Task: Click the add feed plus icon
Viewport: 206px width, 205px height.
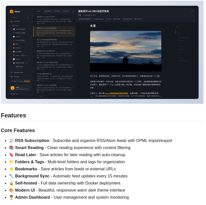Action: point(25,17)
